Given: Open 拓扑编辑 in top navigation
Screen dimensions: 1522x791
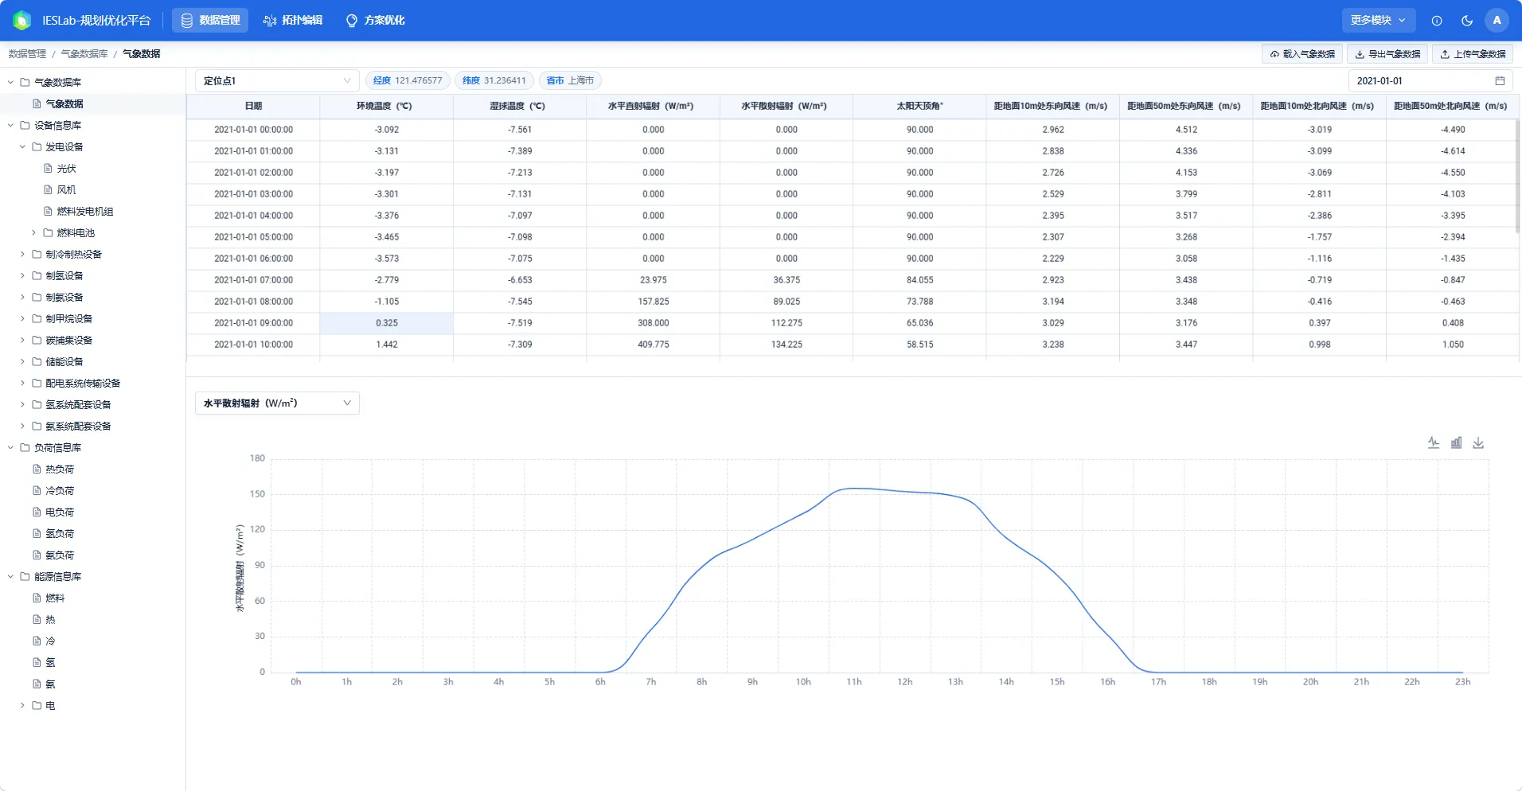Looking at the screenshot, I should (293, 21).
